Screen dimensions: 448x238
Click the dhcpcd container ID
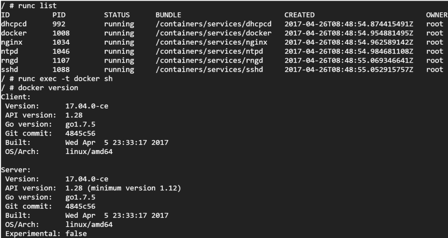(14, 24)
